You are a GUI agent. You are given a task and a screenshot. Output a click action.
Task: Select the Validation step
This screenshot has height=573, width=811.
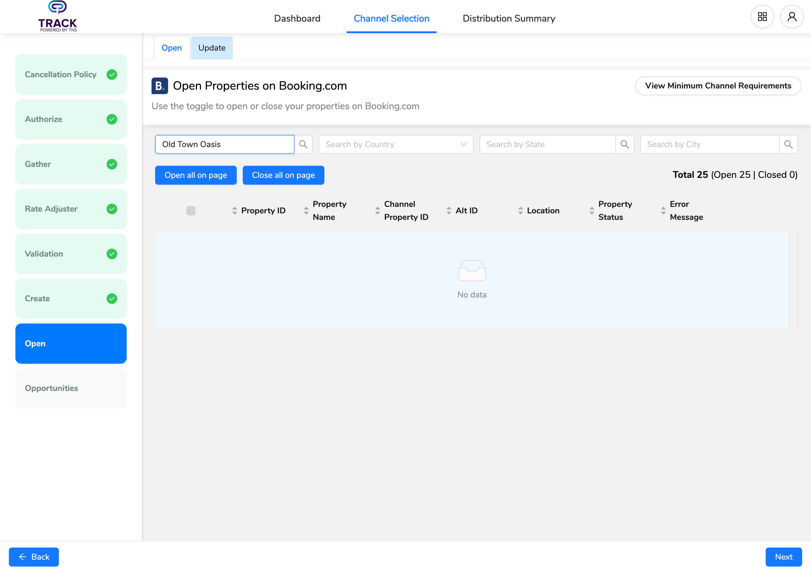pyautogui.click(x=71, y=254)
